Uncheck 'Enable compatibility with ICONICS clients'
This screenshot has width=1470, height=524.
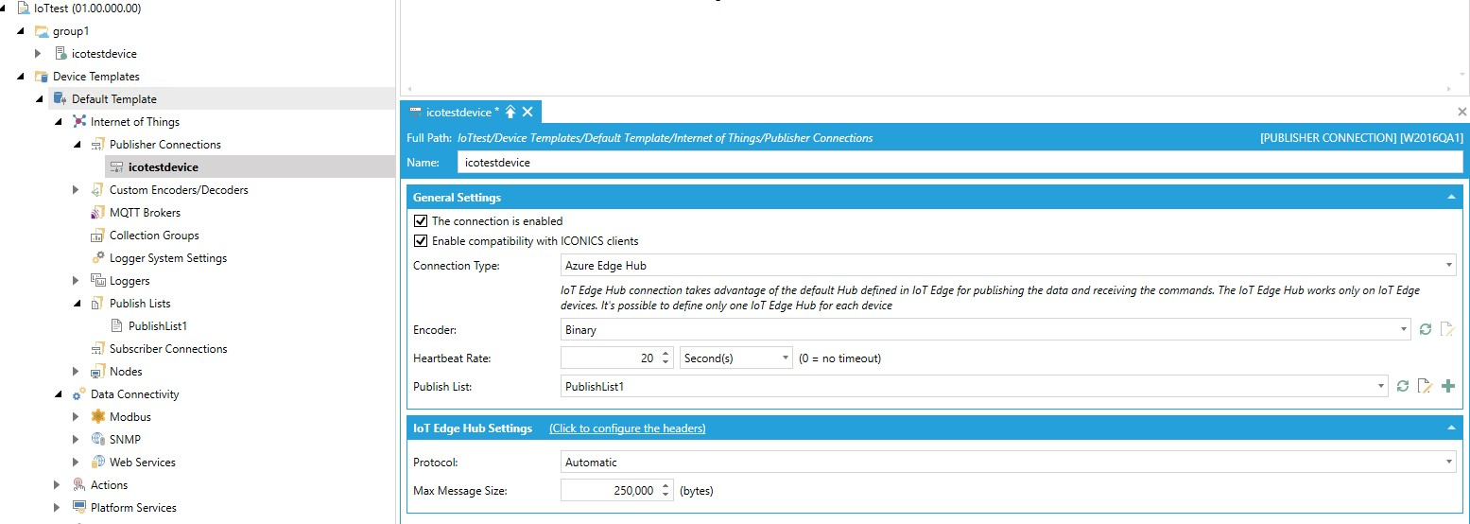coord(421,241)
